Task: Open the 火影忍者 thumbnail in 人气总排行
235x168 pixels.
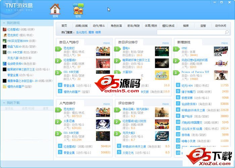Action: pyautogui.click(x=103, y=124)
